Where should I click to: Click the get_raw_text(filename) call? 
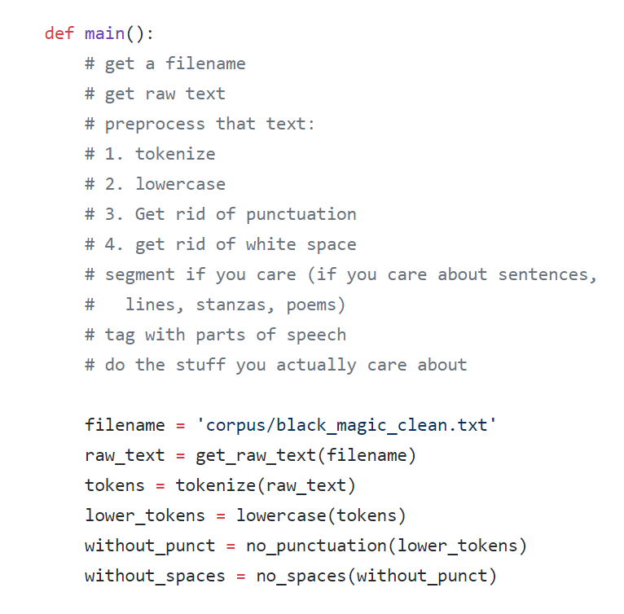(305, 456)
